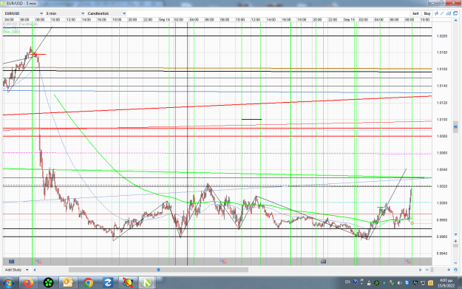Click the chart settings icon beside line tool

[x=449, y=13]
